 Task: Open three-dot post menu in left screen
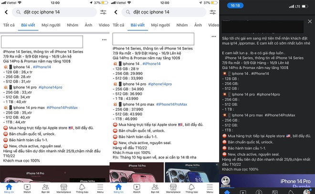[x=104, y=39]
